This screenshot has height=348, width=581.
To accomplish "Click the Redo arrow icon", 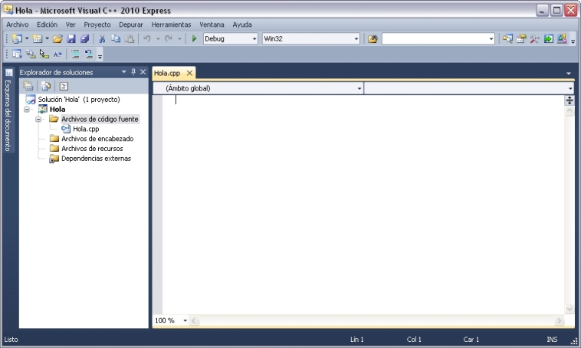I will coord(169,38).
